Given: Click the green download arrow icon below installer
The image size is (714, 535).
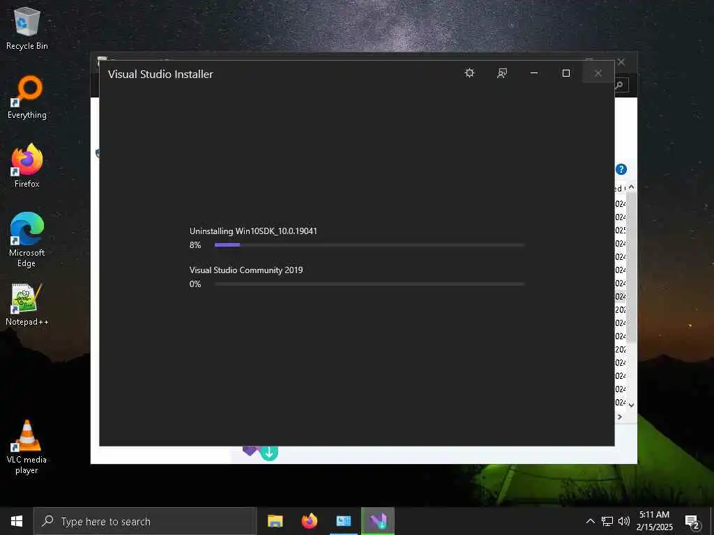Looking at the screenshot, I should tap(269, 453).
